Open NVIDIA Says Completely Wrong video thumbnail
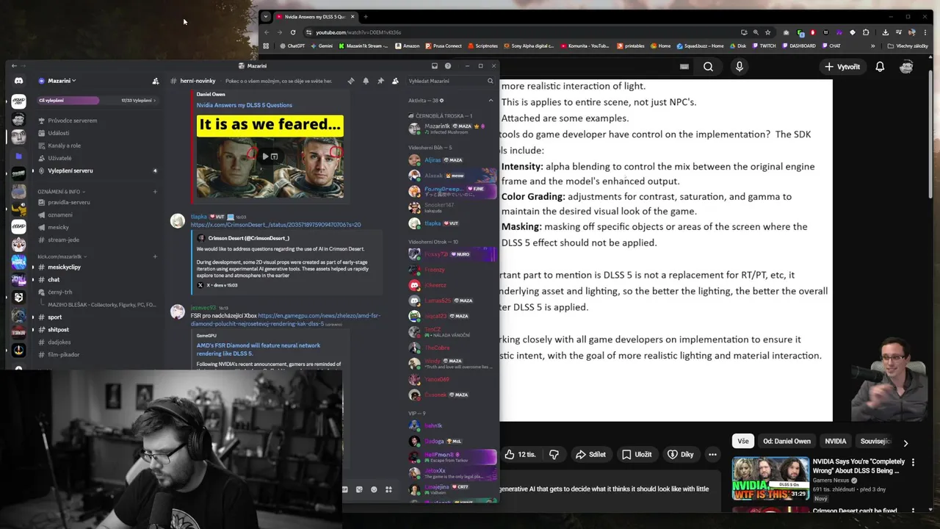940x529 pixels. click(770, 478)
